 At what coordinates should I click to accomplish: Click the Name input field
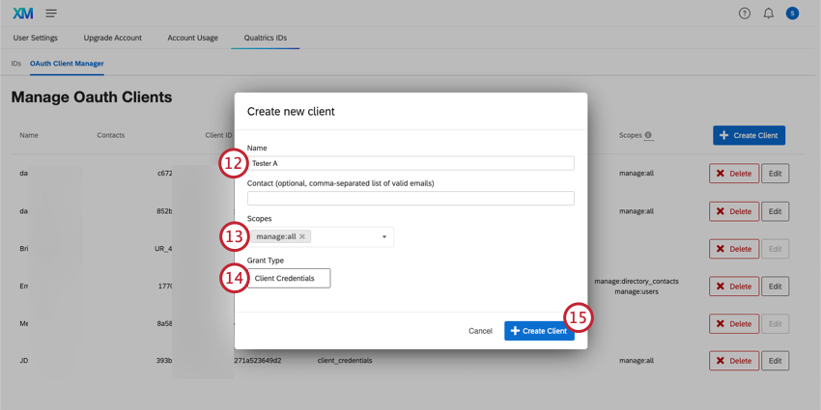point(410,164)
